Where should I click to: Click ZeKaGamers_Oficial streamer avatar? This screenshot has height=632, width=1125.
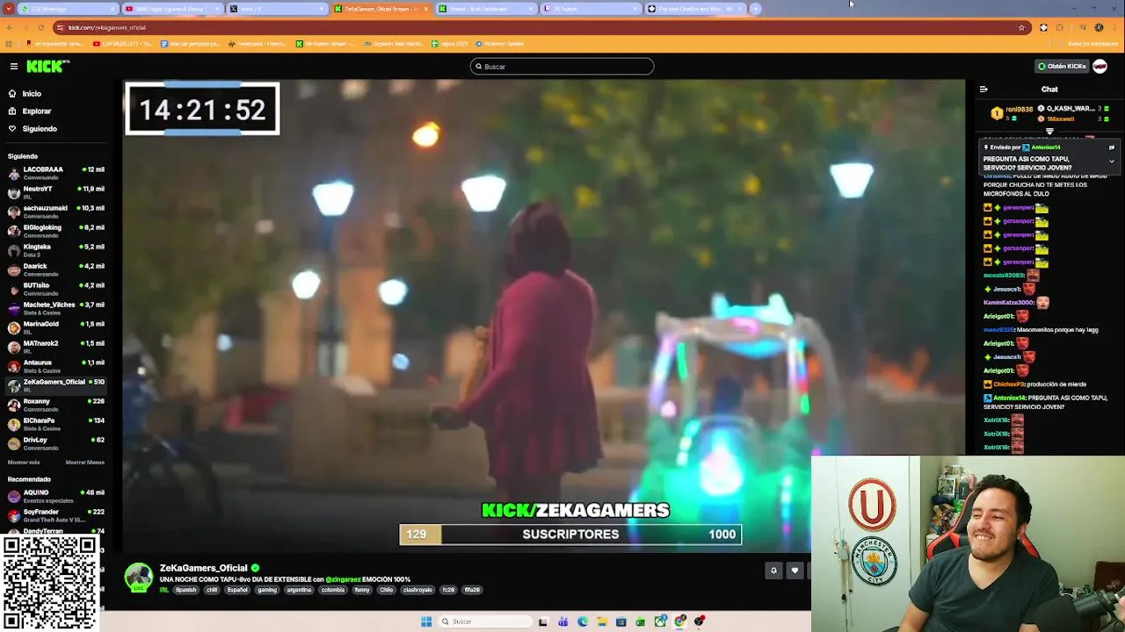click(x=138, y=578)
